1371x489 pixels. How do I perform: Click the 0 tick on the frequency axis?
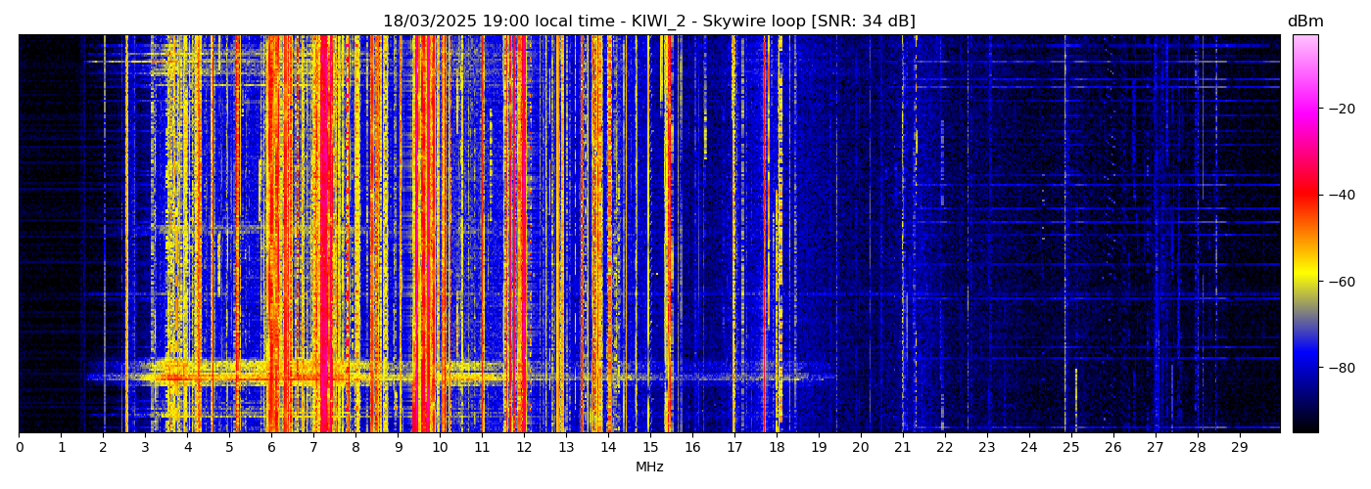coord(19,447)
